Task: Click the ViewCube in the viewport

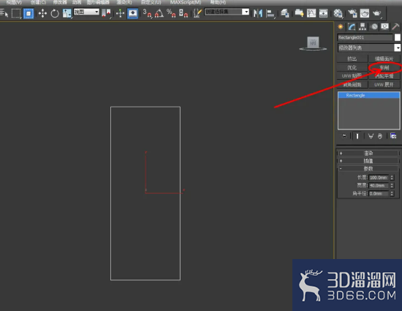Action: 313,43
